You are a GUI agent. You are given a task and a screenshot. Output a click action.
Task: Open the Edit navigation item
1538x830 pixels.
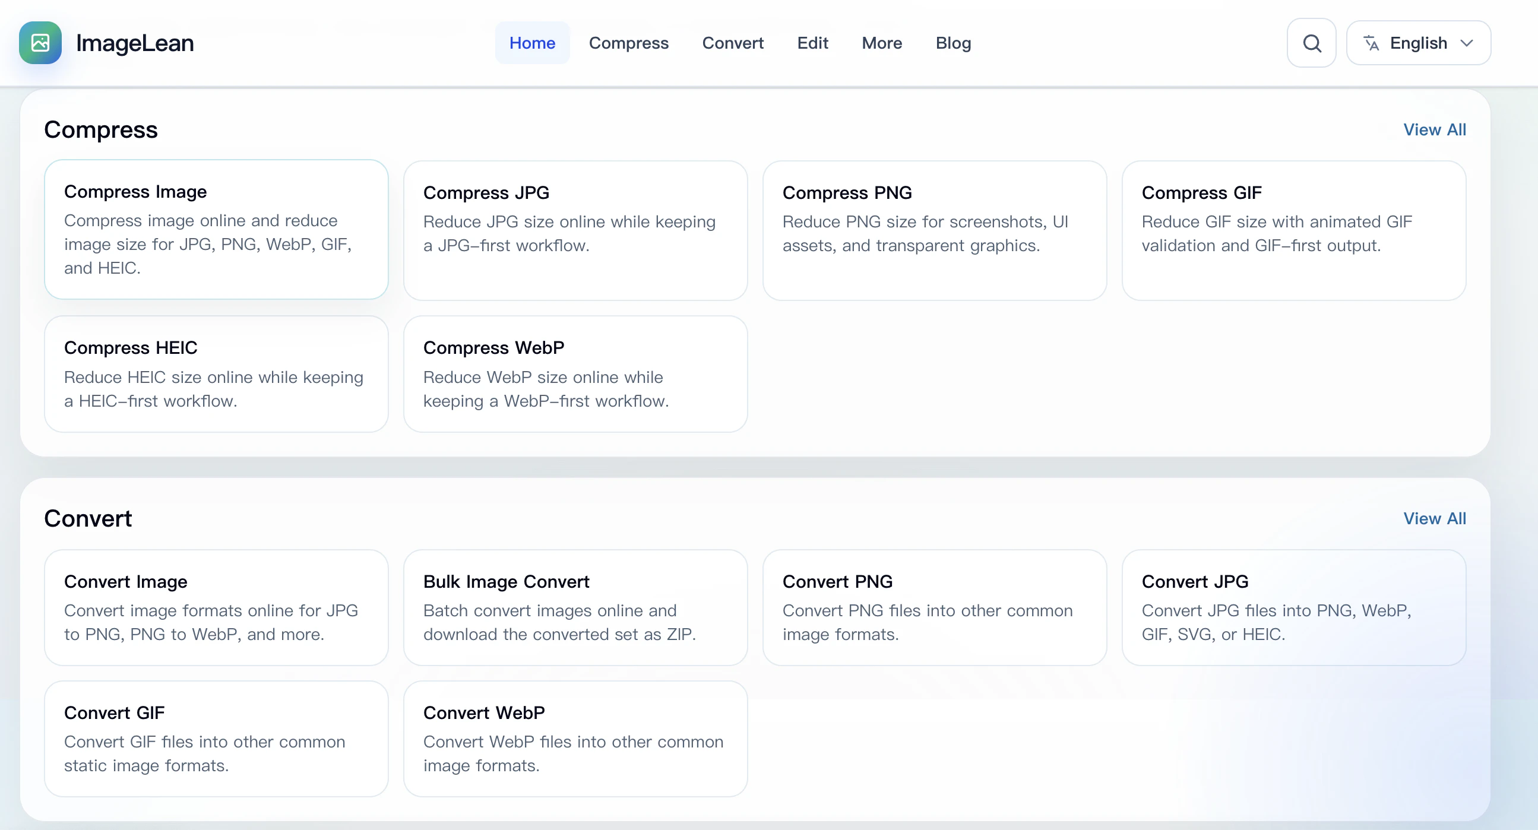tap(812, 43)
